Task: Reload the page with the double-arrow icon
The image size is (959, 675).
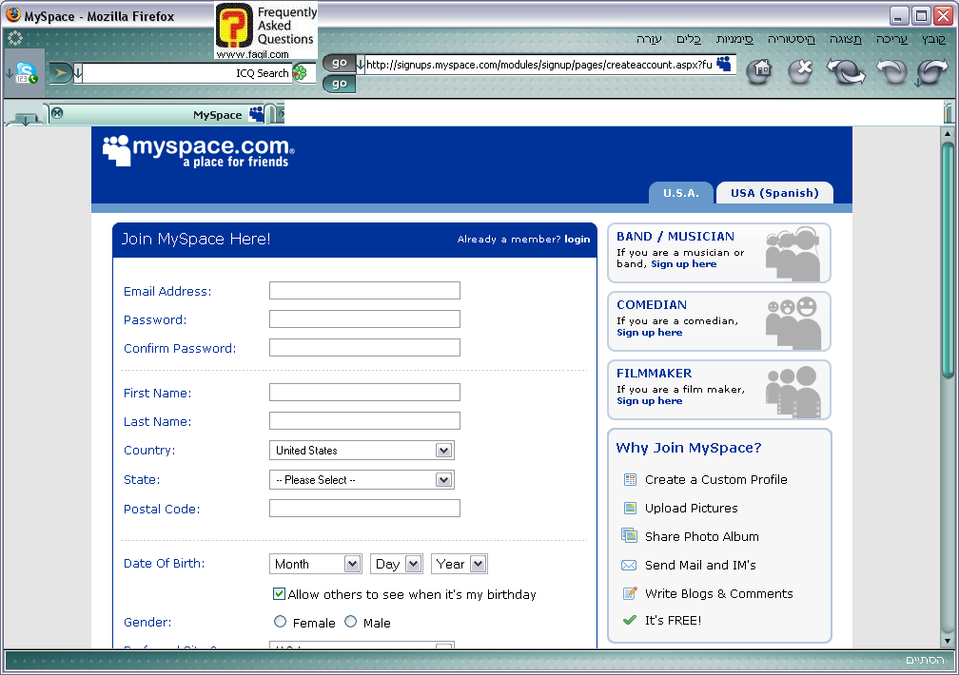Action: tap(845, 71)
